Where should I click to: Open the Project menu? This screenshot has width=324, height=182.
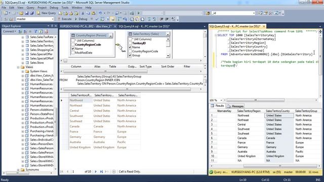click(x=42, y=8)
